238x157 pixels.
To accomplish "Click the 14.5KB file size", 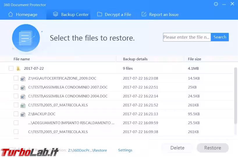I will tap(194, 78).
